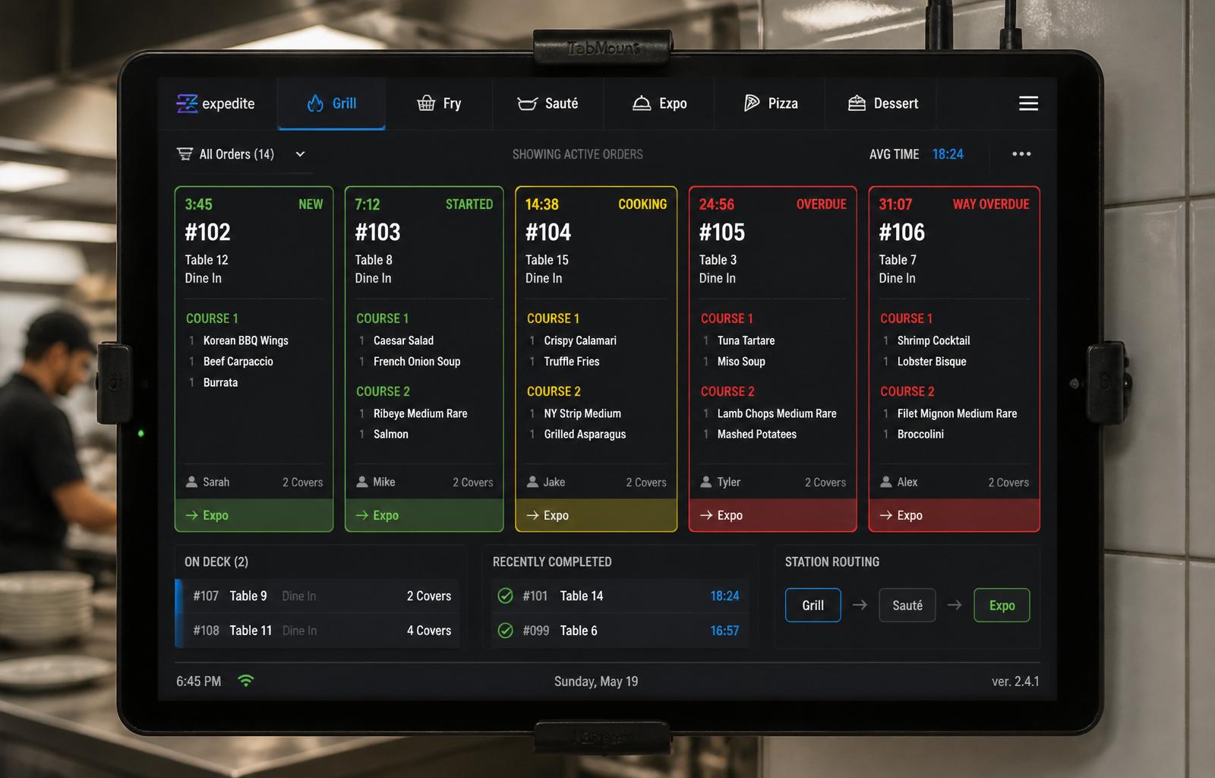
Task: Click the Caesar Salad item
Action: (x=403, y=340)
